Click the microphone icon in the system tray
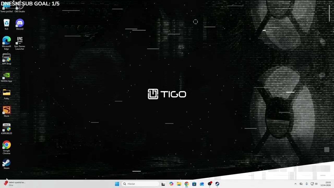 pyautogui.click(x=307, y=184)
